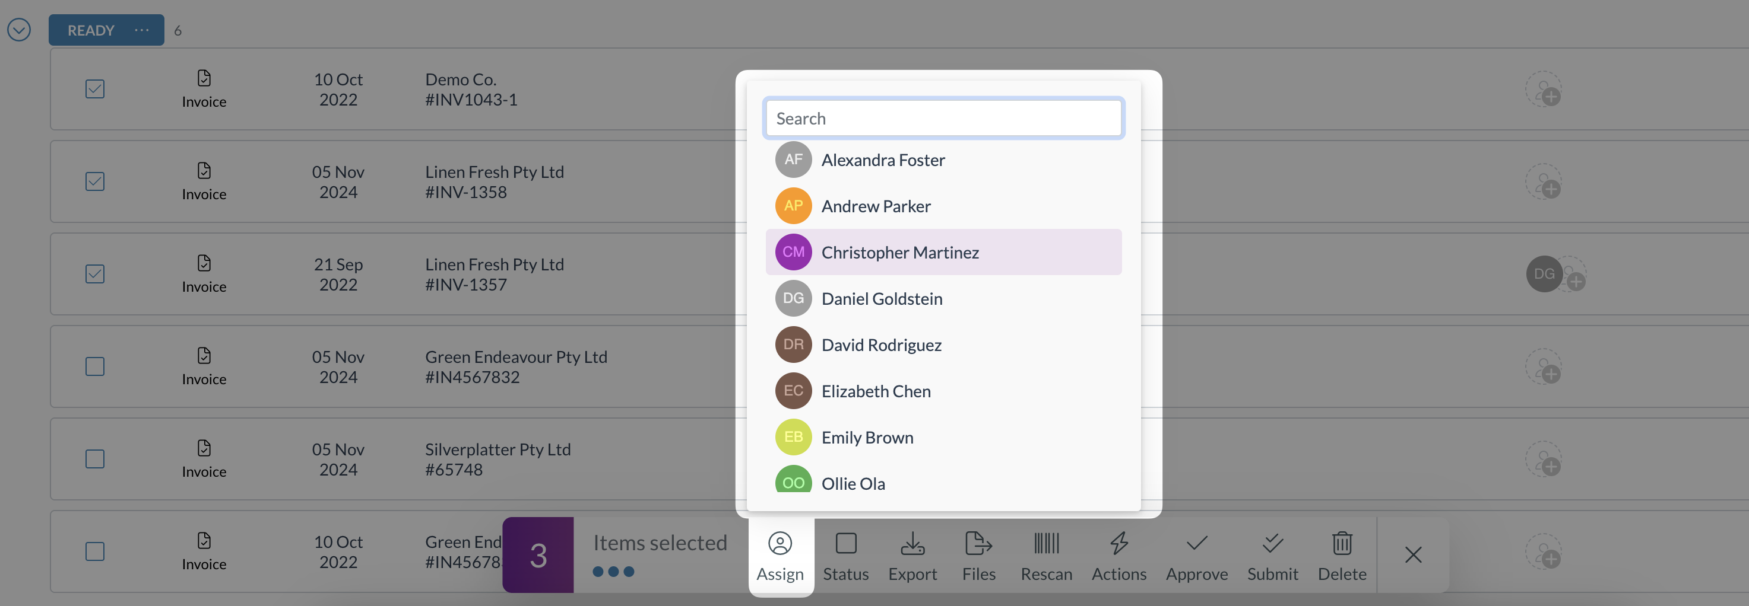Viewport: 1749px width, 606px height.
Task: Open the Actions lightning menu
Action: point(1119,557)
